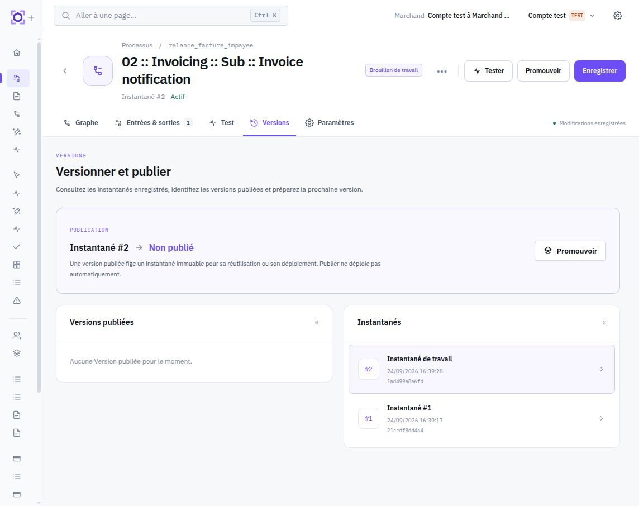Switch to the Entrées & sorties tab
The height and width of the screenshot is (506, 639).
(154, 123)
